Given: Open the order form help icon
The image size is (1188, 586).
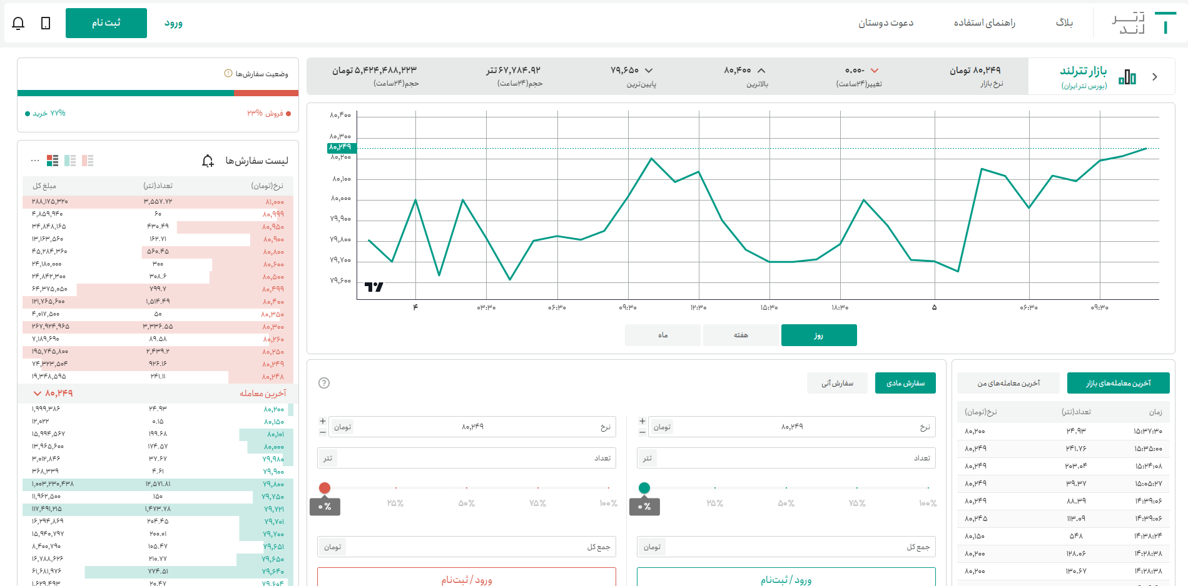Looking at the screenshot, I should click(x=324, y=383).
